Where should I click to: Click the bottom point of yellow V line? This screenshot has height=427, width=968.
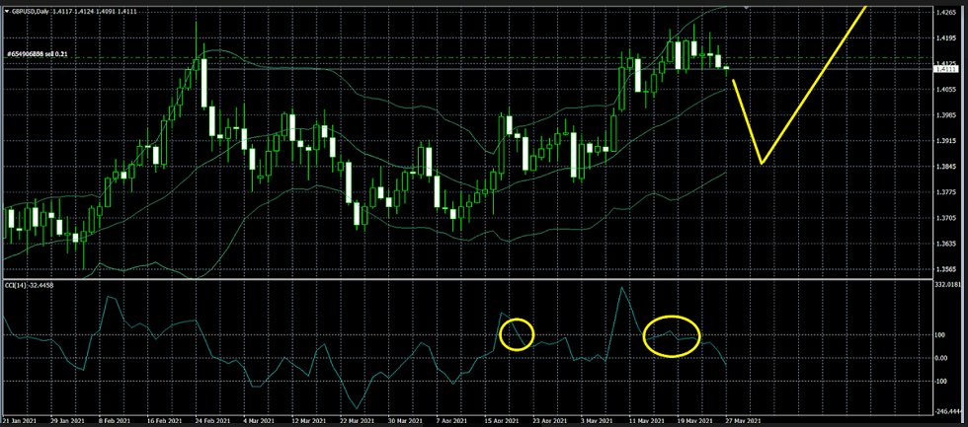coord(762,163)
